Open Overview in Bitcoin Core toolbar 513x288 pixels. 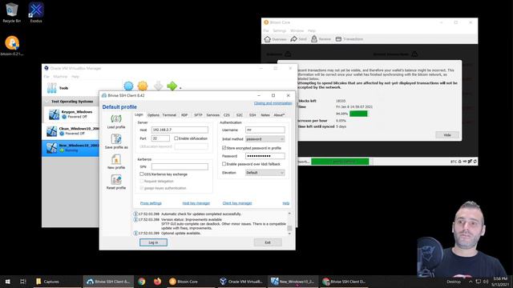(275, 39)
